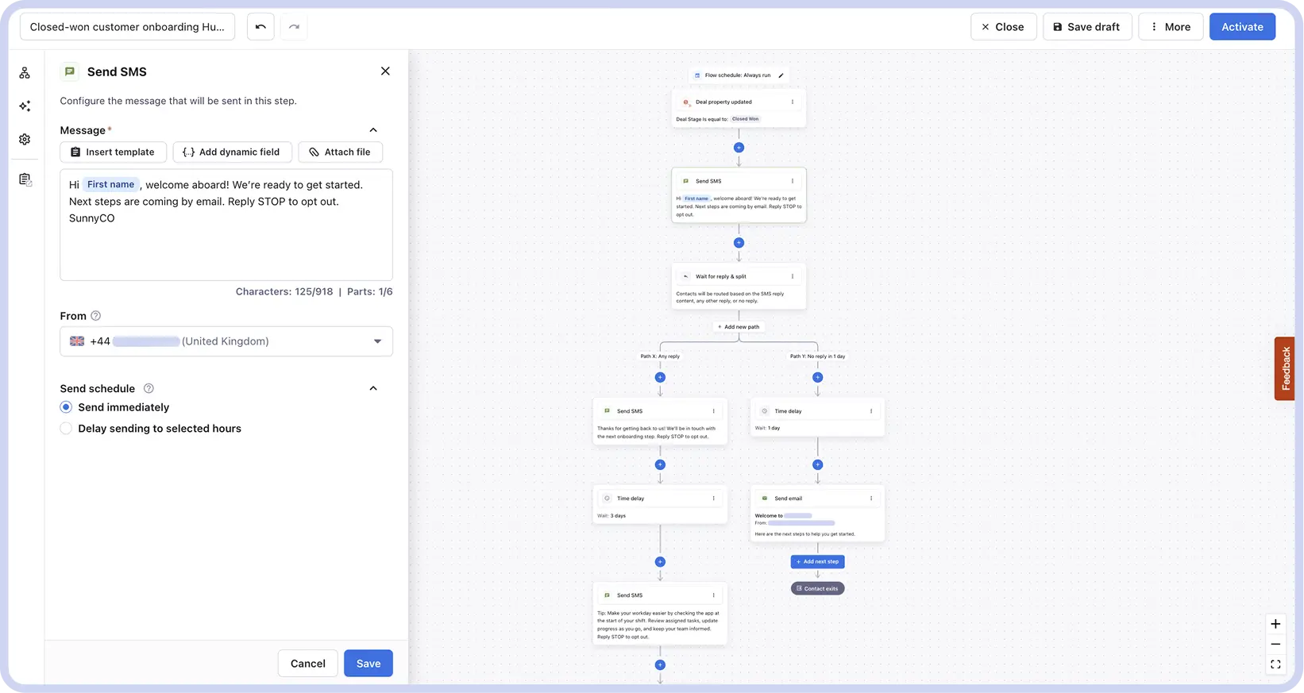The width and height of the screenshot is (1304, 693).
Task: Click Insert template button
Action: [x=113, y=152]
